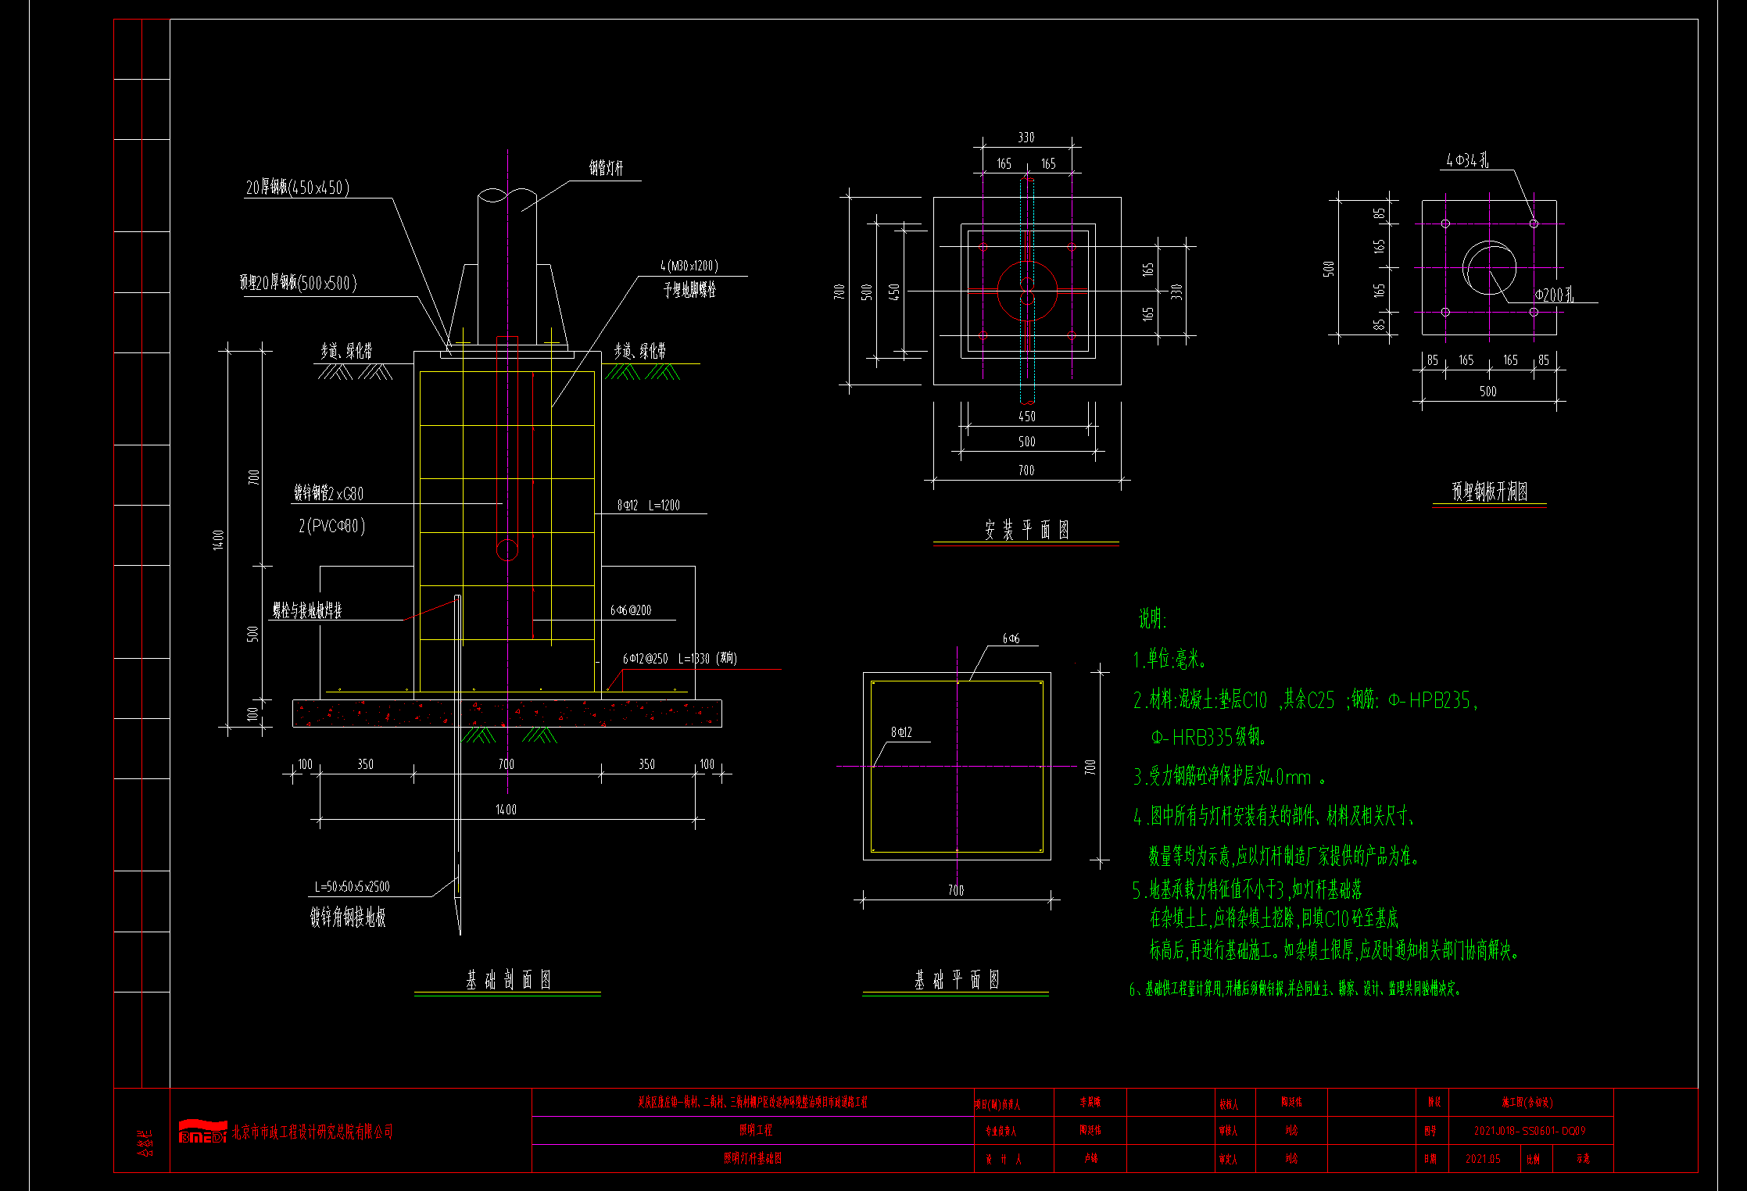Select the 6Φ6 label on foundation plan
Screen dimensions: 1747x1191
(1011, 638)
